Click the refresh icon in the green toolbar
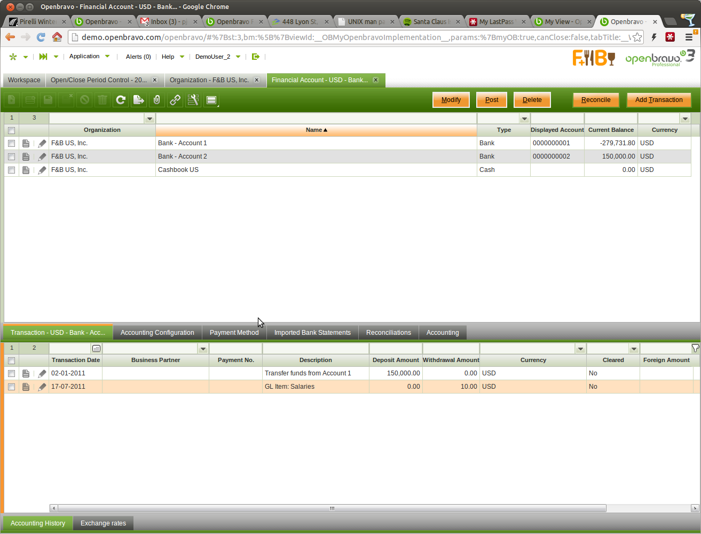The width and height of the screenshot is (701, 534). click(x=121, y=100)
